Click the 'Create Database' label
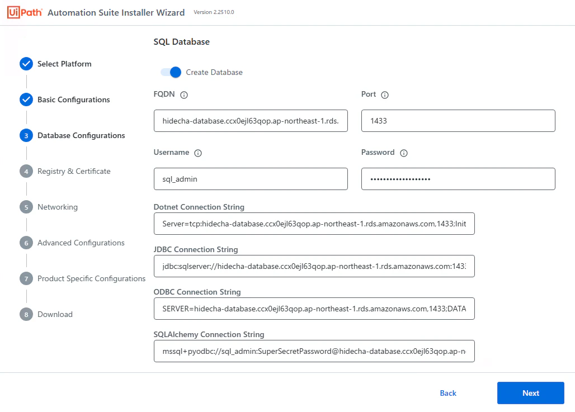This screenshot has height=412, width=575. click(214, 72)
